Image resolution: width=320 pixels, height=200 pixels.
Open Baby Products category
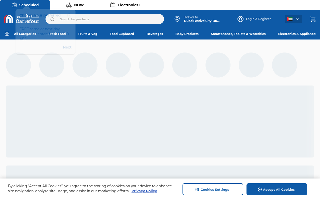tap(187, 34)
